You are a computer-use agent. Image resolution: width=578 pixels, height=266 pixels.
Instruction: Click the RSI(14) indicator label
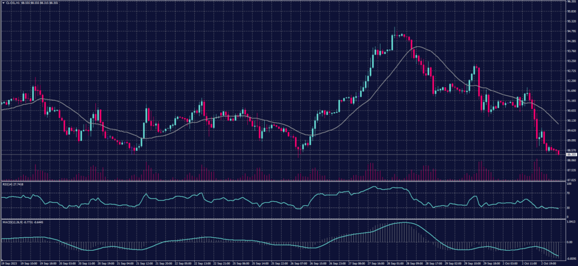pyautogui.click(x=7, y=183)
